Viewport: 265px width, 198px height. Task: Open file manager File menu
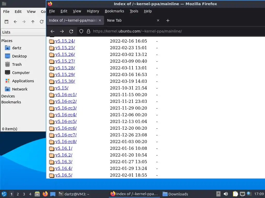click(6, 12)
